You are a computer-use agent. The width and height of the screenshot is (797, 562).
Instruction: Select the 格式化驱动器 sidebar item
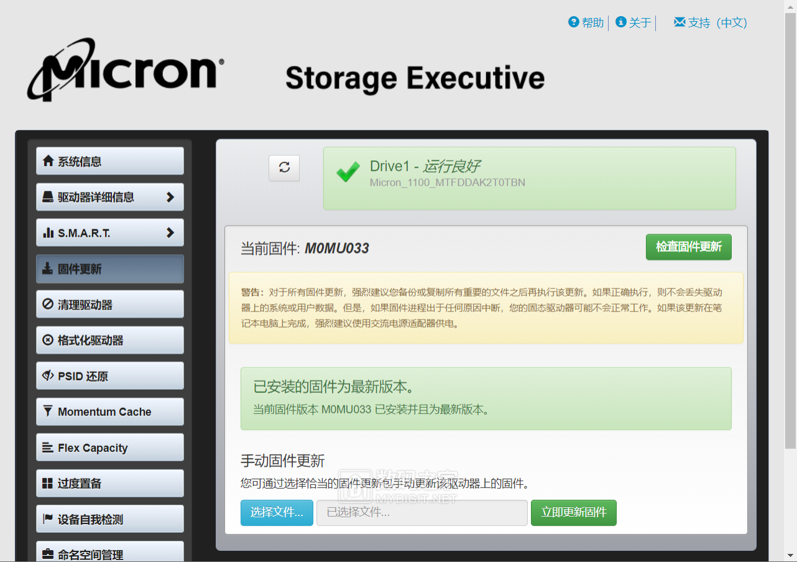point(110,340)
